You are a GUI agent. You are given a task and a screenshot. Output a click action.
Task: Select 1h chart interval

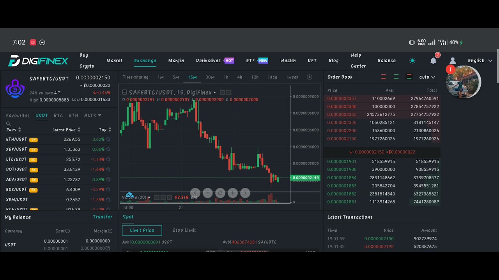(226, 77)
